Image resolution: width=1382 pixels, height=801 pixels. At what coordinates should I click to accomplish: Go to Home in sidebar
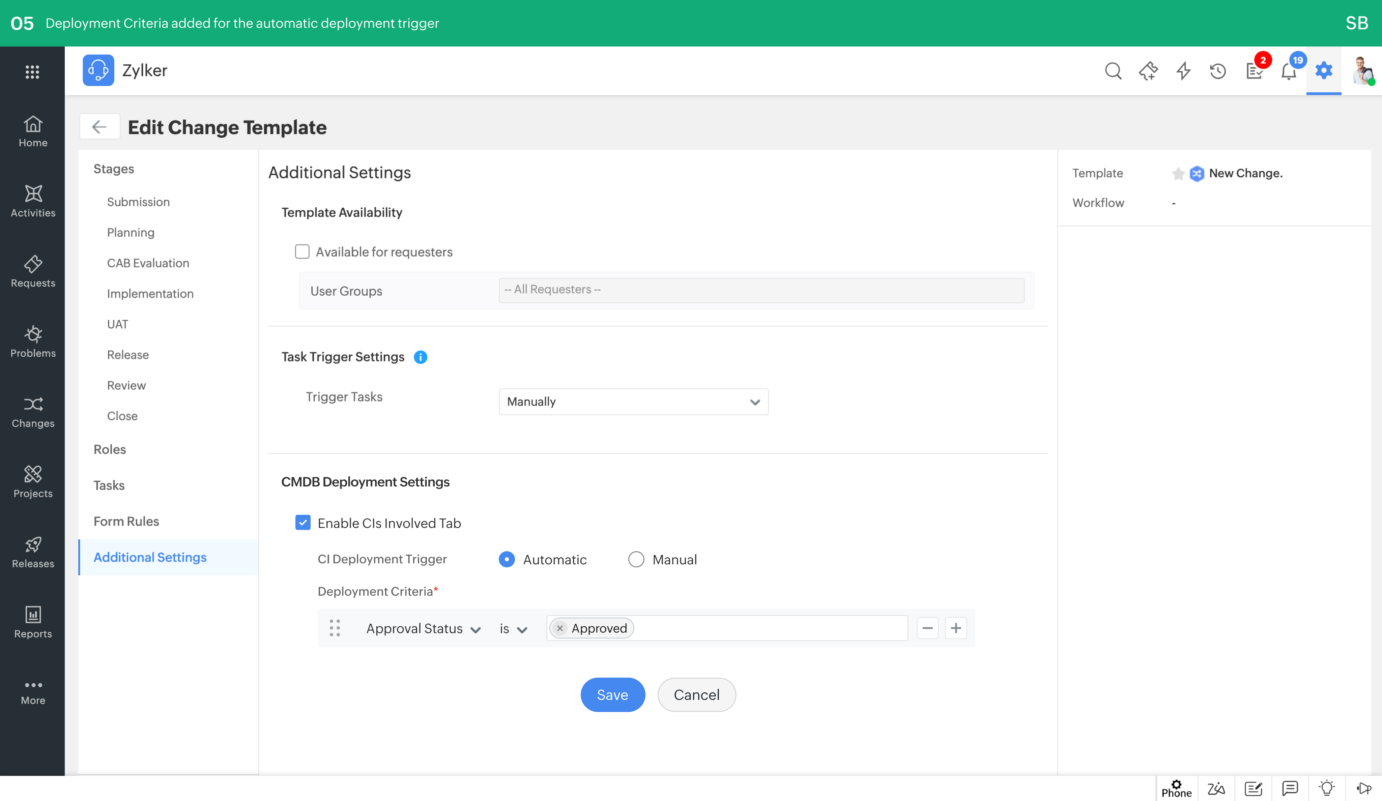[x=33, y=131]
